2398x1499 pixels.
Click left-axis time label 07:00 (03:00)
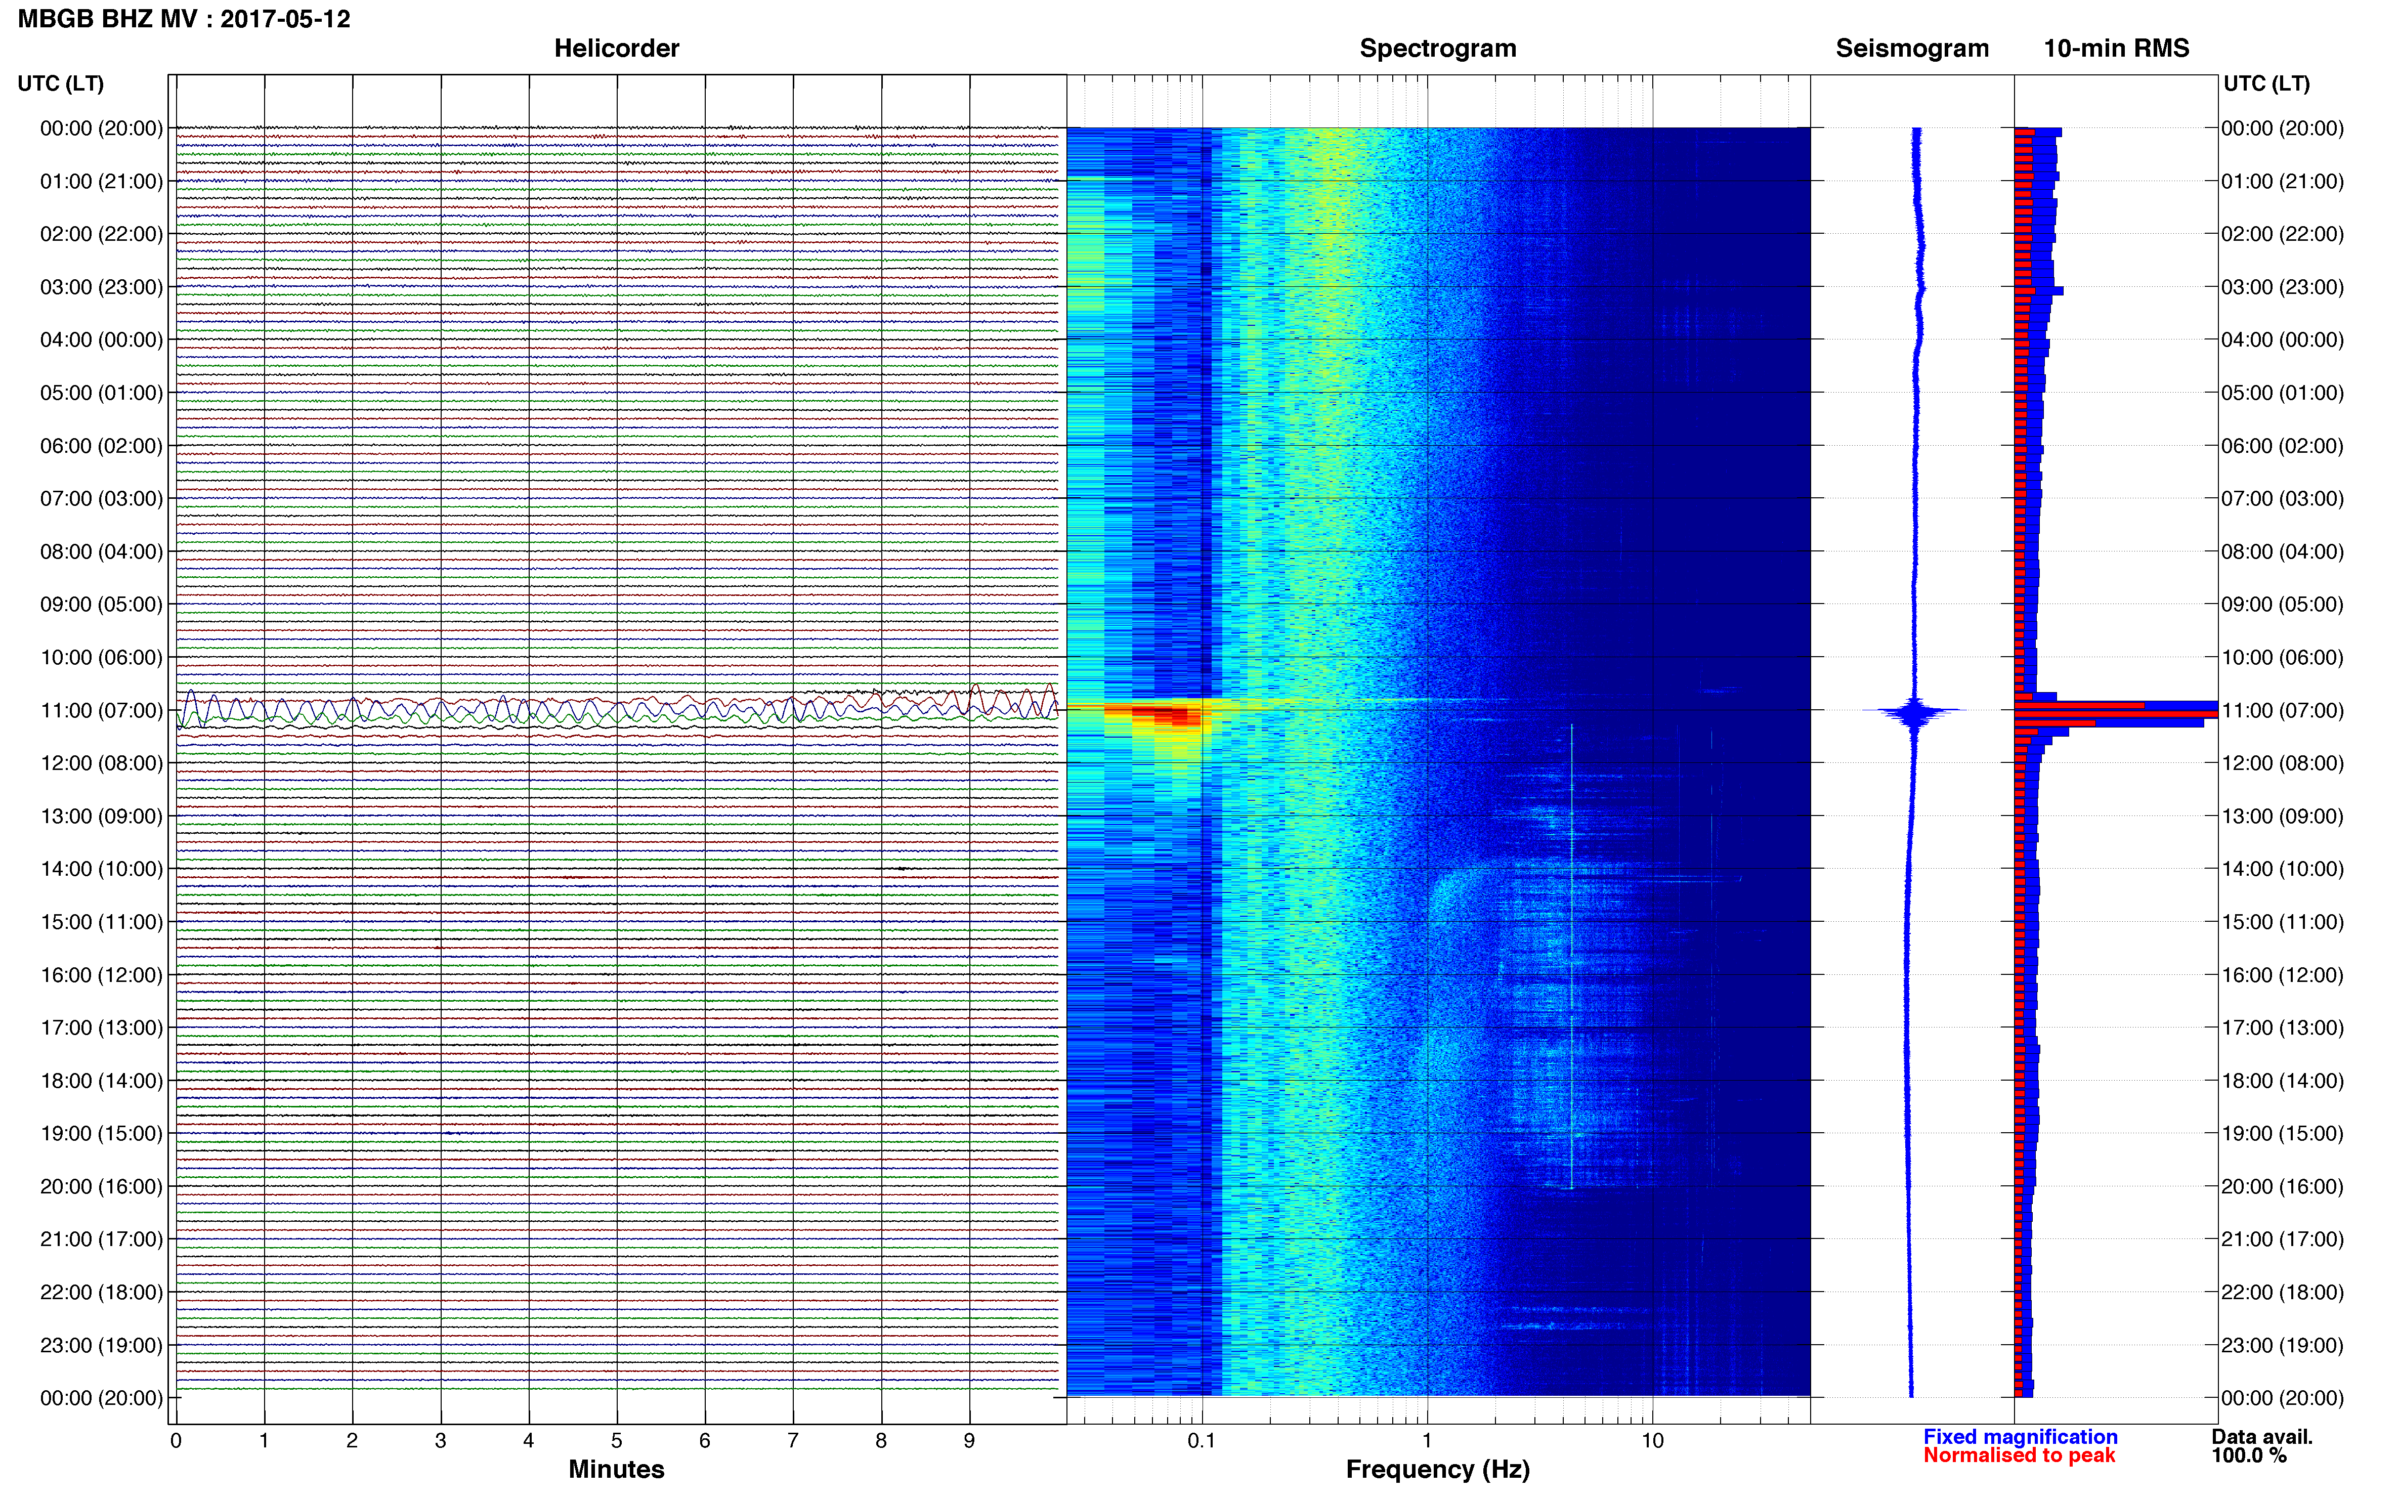(101, 499)
